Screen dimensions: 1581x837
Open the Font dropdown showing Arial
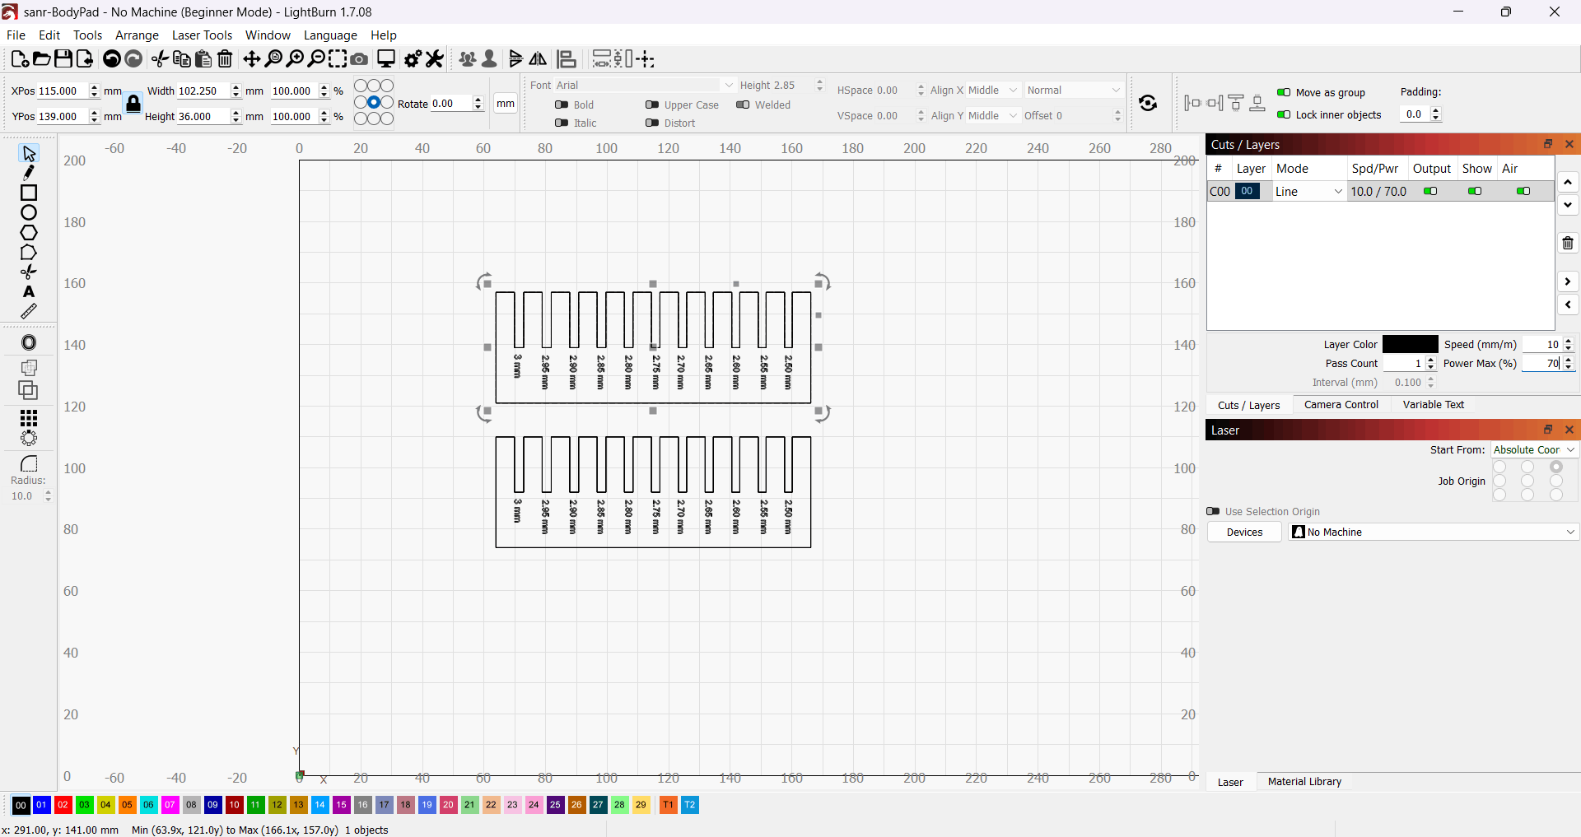[x=645, y=85]
